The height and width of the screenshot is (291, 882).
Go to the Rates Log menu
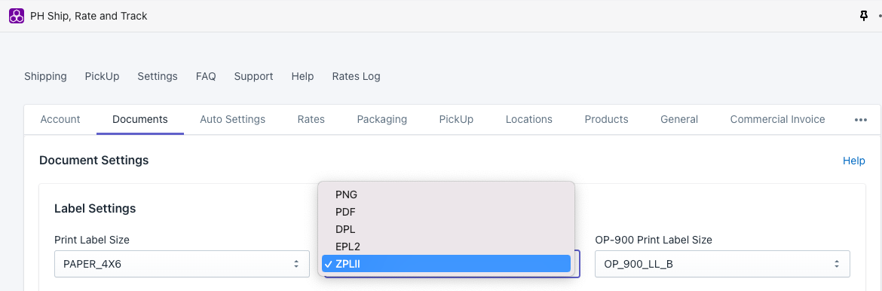tap(356, 76)
